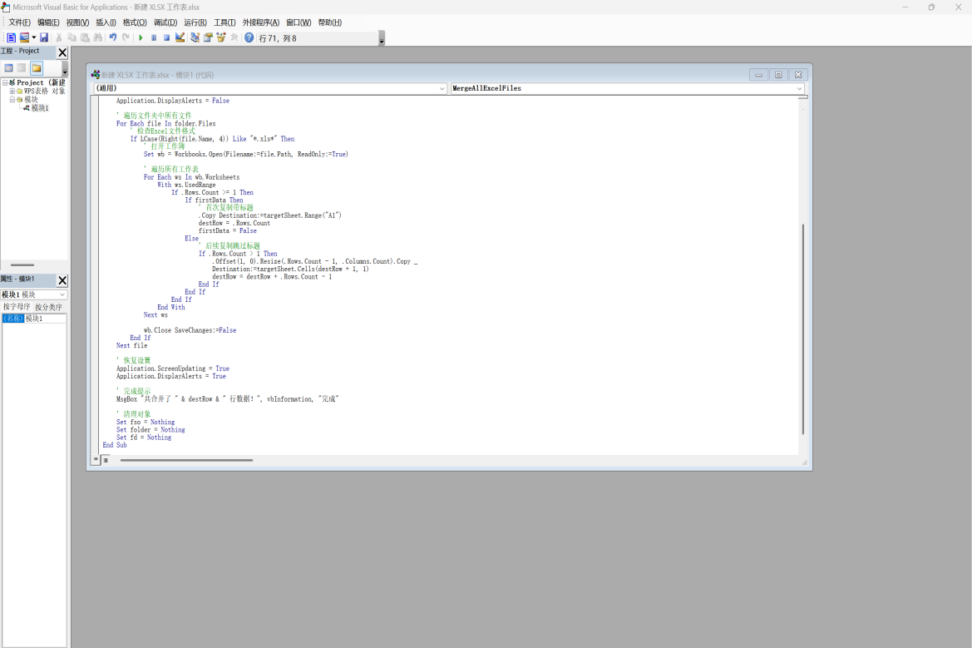This screenshot has height=648, width=972.
Task: Open the 外接程序(A) menu
Action: point(260,22)
